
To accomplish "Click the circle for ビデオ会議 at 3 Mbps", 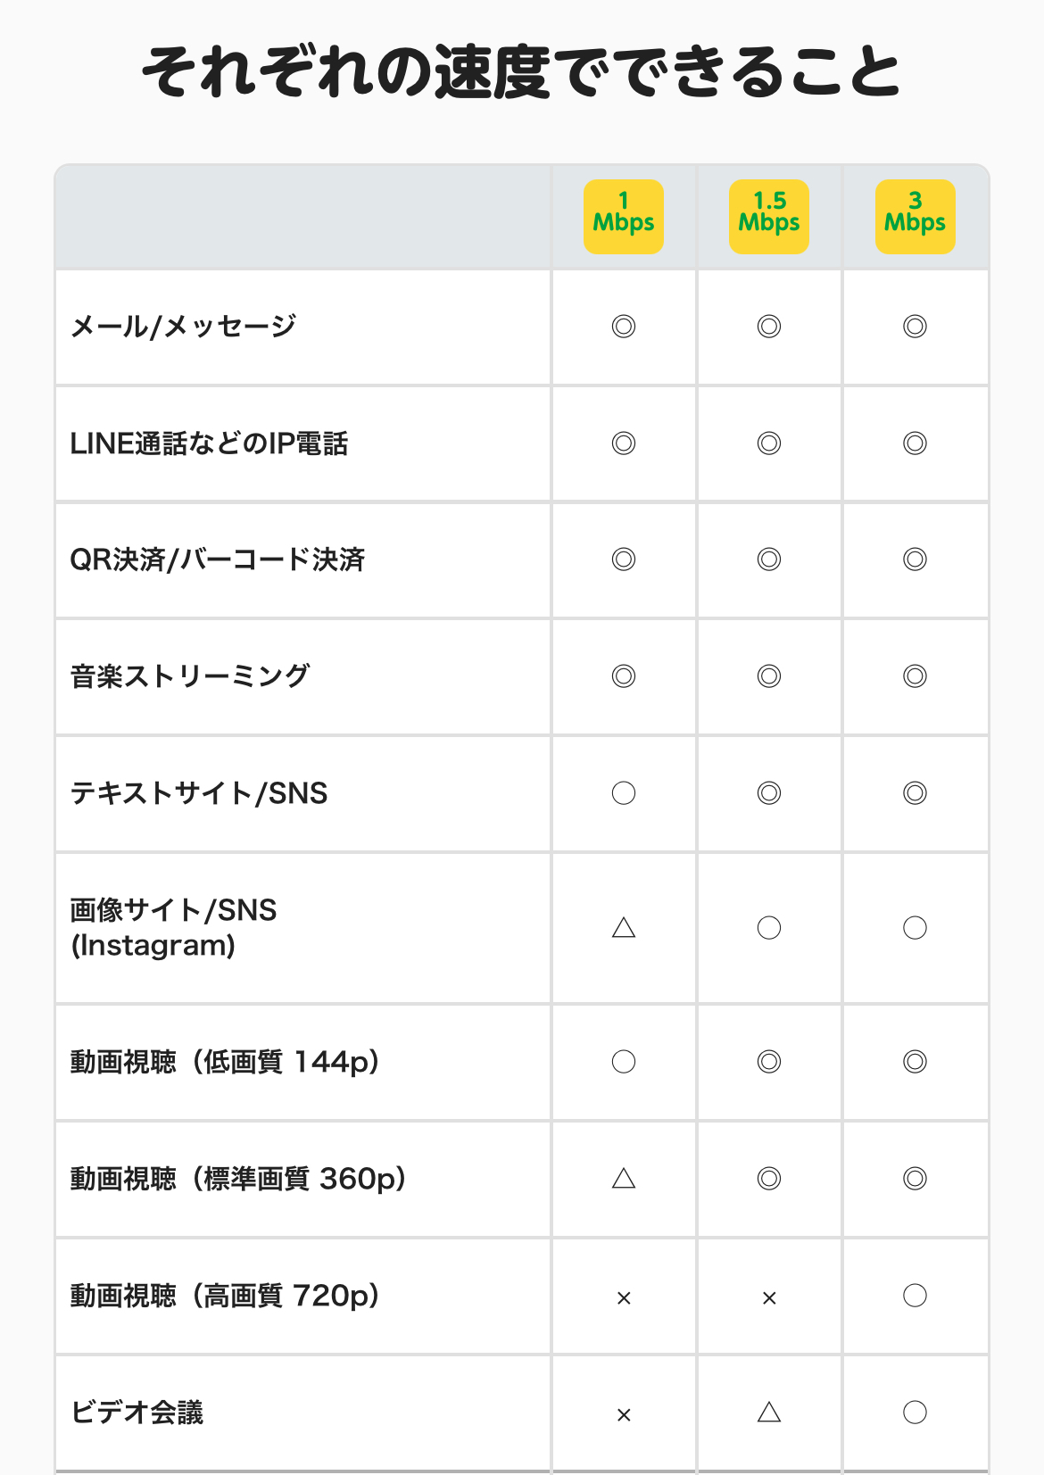I will (x=915, y=1413).
